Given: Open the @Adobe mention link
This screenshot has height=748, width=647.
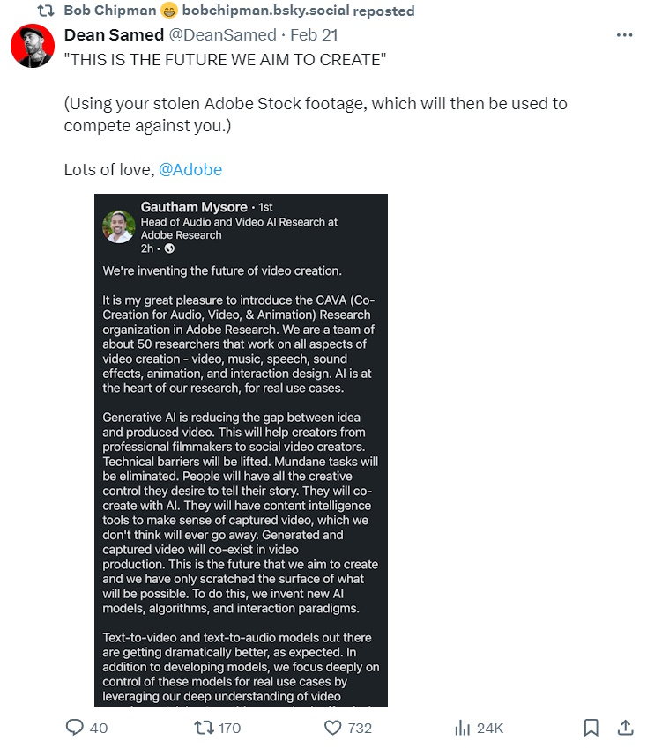Looking at the screenshot, I should pyautogui.click(x=190, y=169).
